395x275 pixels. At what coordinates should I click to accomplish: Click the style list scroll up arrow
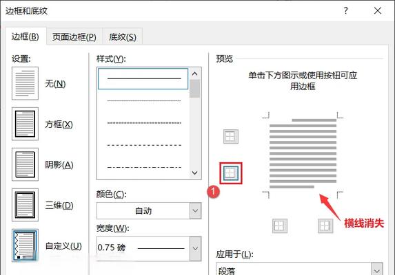(x=194, y=74)
